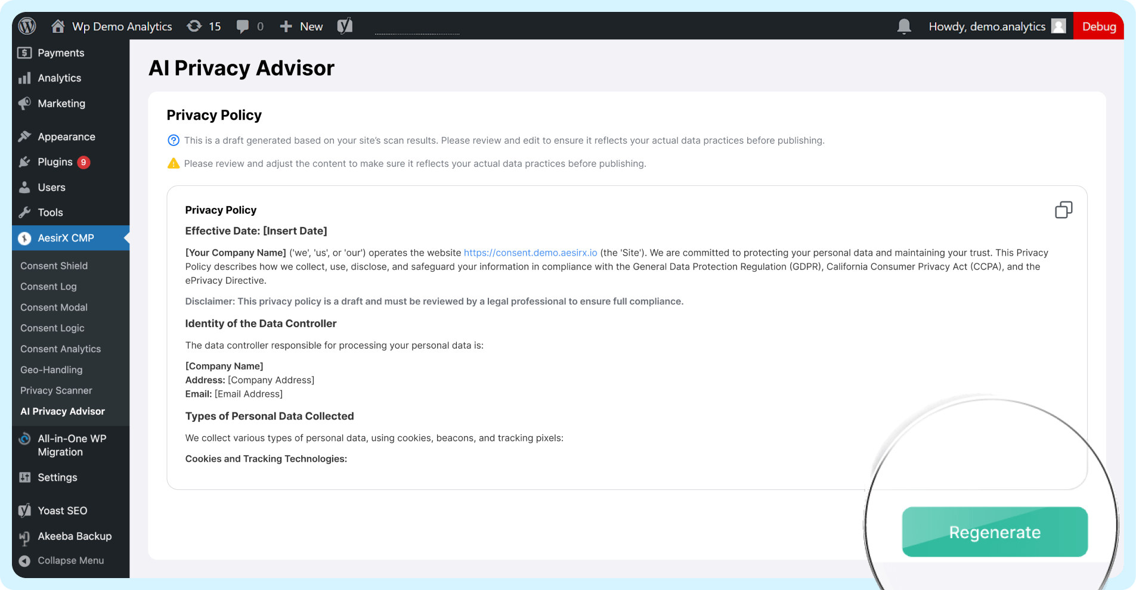Open the consent.demo.aesirx.io link
Viewport: 1136px width, 590px height.
530,253
